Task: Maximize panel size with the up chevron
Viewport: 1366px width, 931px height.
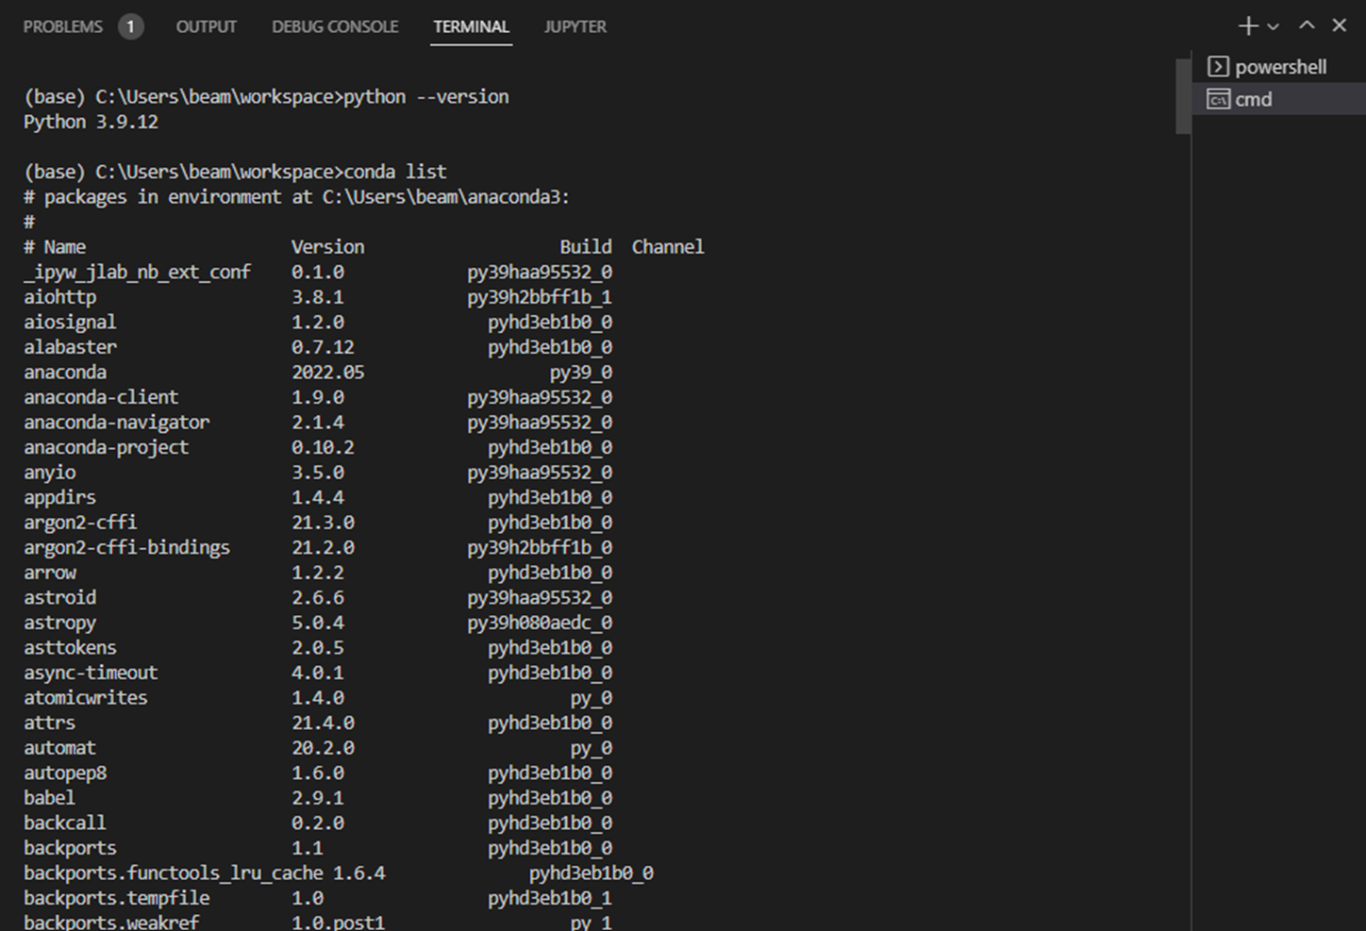Action: 1307,25
